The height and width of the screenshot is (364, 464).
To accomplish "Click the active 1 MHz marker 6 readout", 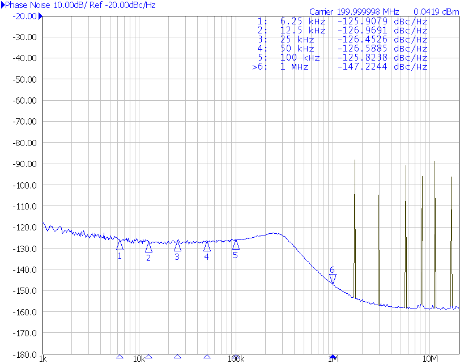I will 340,67.
